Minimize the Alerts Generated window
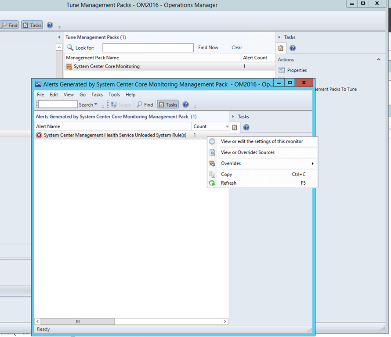This screenshot has height=337, width=391. click(x=279, y=82)
